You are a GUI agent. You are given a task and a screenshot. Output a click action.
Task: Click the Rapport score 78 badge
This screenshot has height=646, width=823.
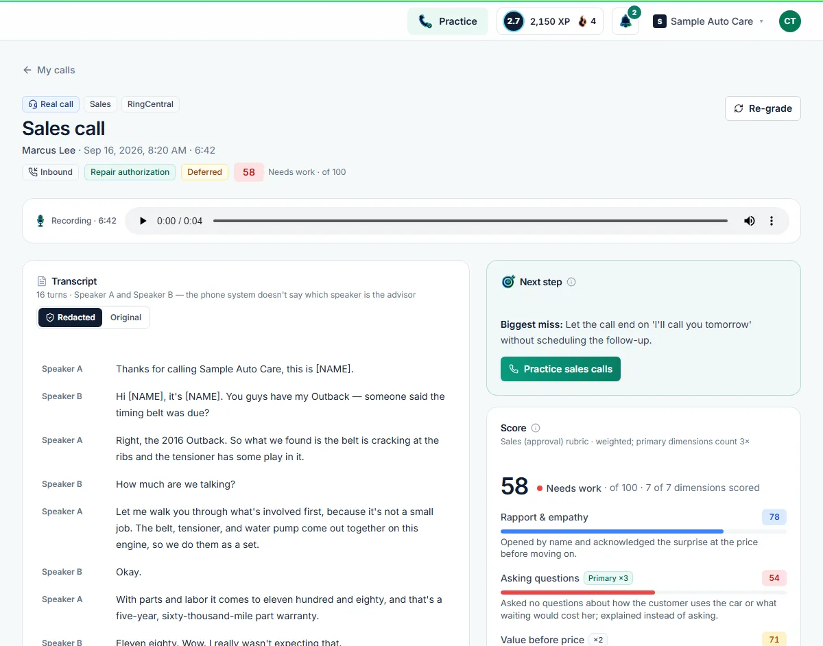(774, 517)
